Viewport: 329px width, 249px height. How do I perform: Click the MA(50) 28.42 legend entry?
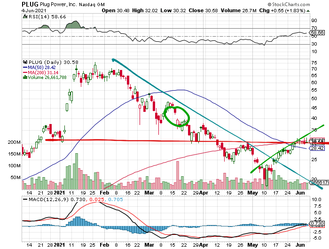(x=39, y=68)
